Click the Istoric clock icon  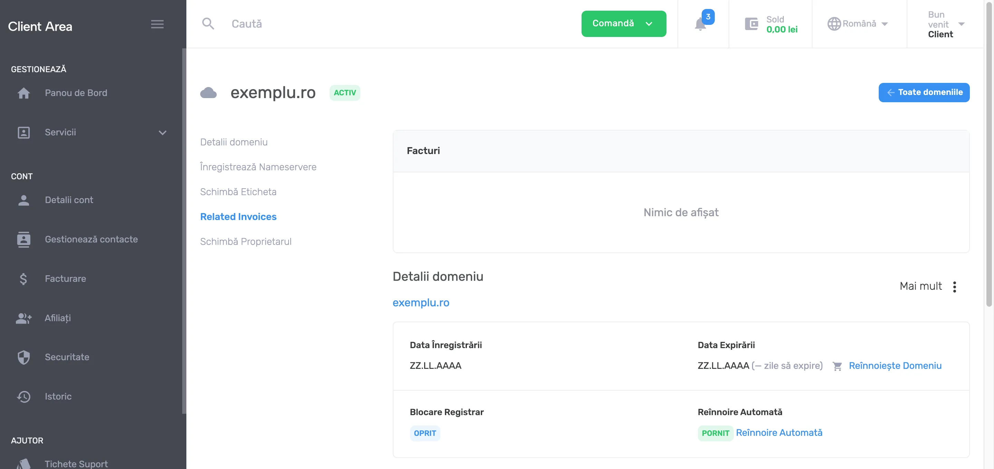[23, 396]
